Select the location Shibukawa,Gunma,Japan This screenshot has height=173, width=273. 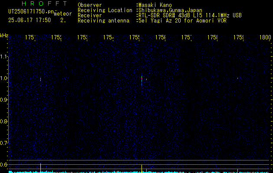(x=170, y=10)
